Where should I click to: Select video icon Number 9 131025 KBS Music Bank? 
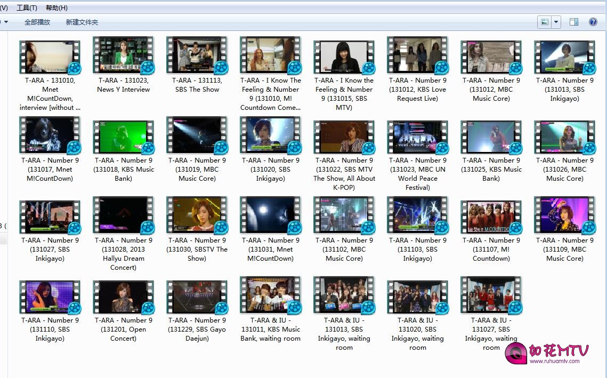point(491,136)
